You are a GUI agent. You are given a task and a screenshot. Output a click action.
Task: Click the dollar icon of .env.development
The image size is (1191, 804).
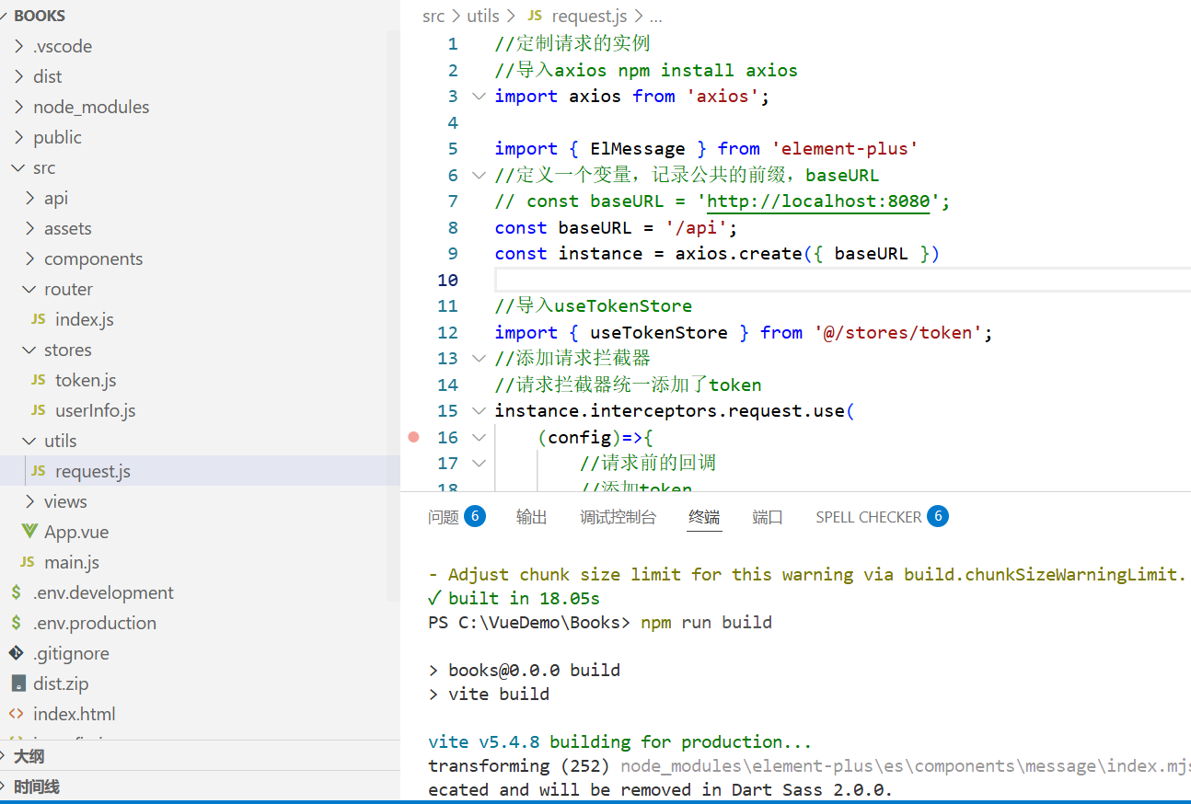tap(16, 592)
